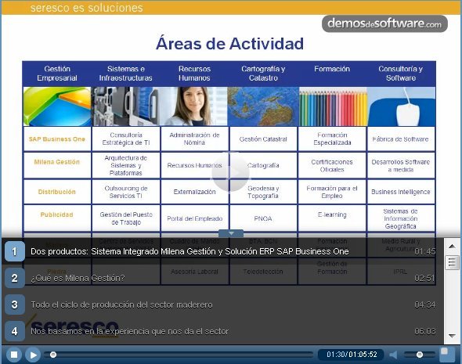462x364 pixels.
Task: Click 'Milena Gestión' table cell
Action: pos(57,165)
